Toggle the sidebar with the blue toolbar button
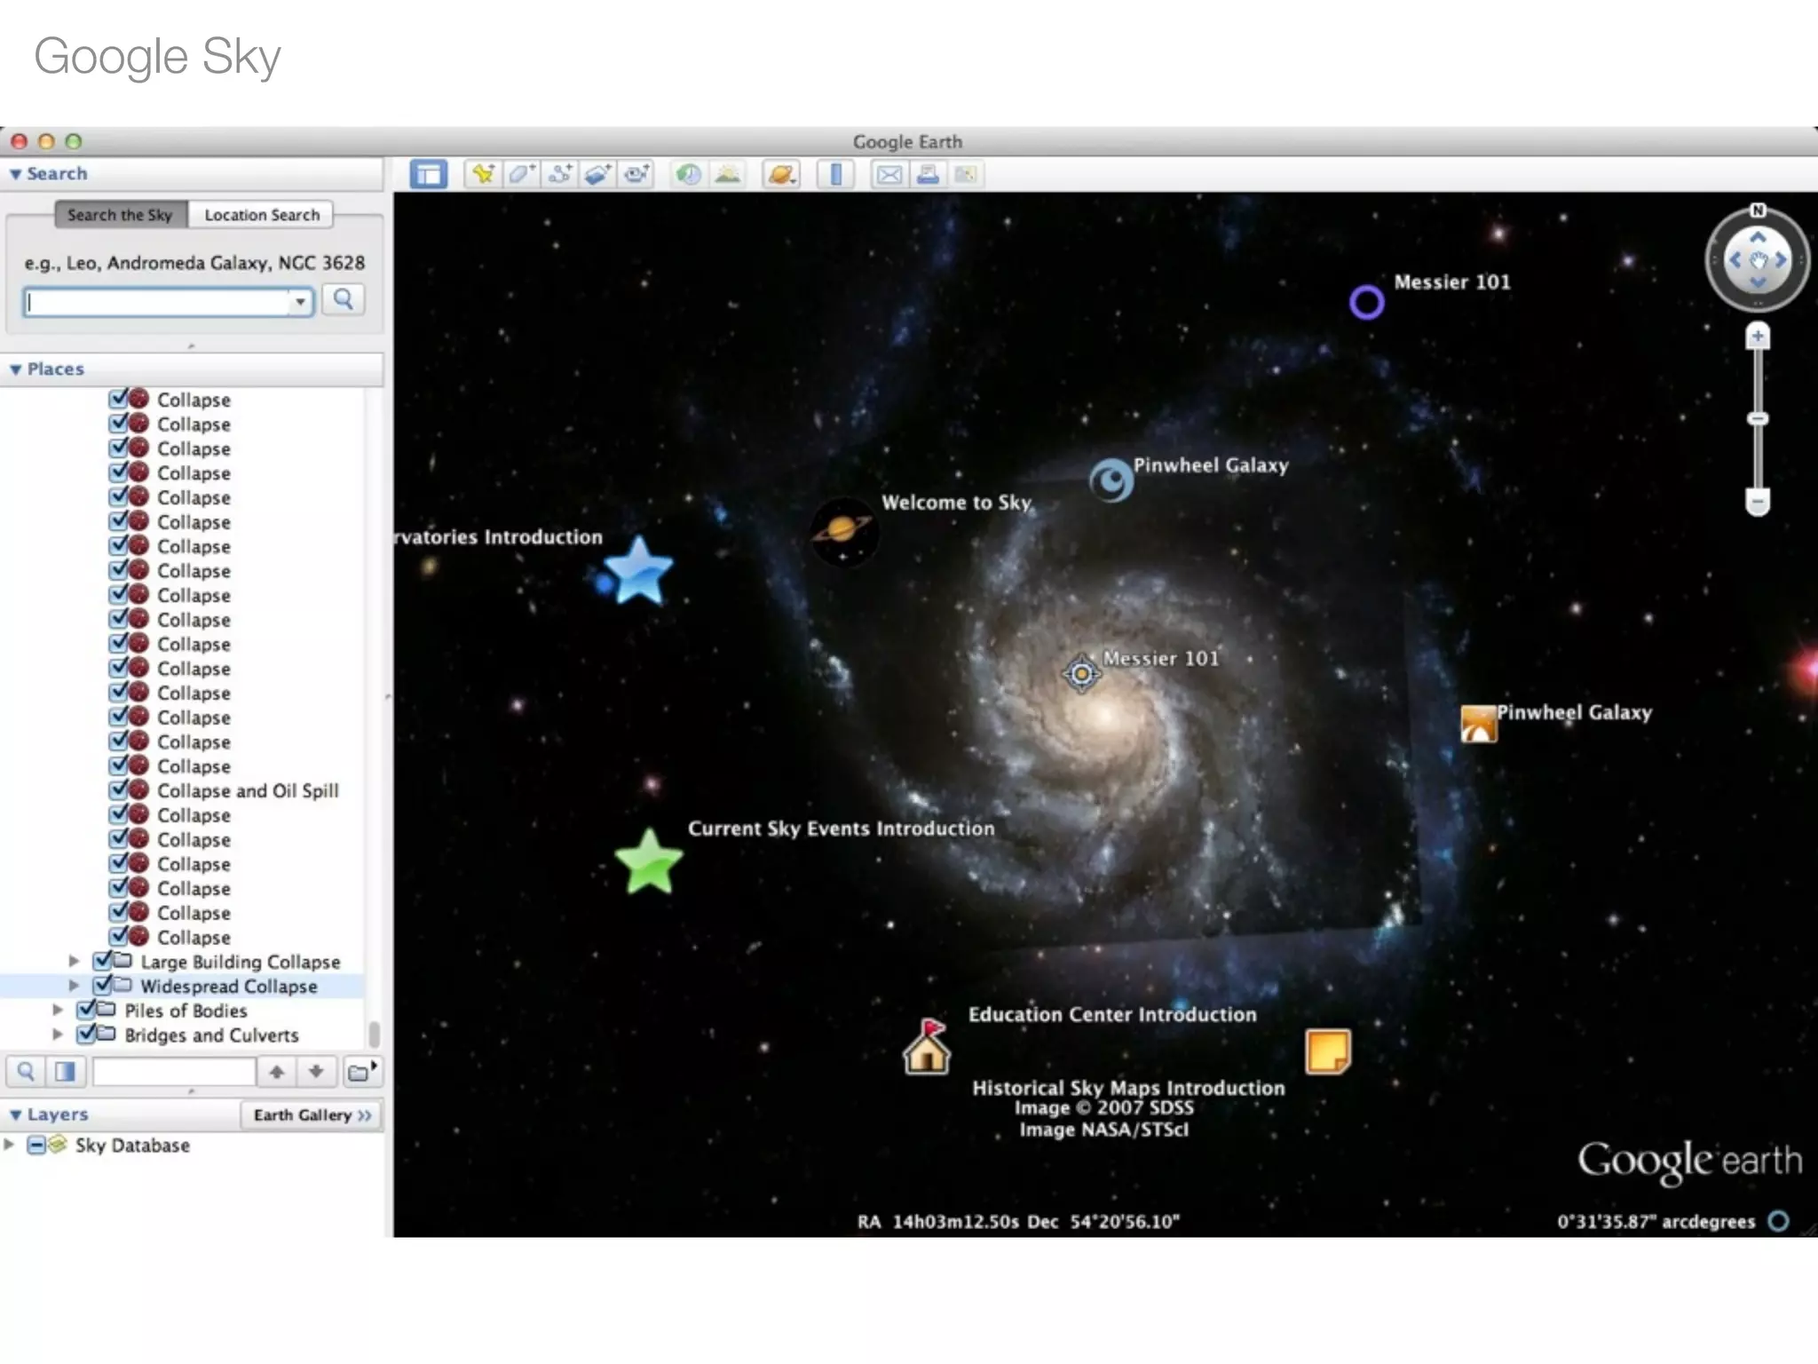 (x=428, y=174)
